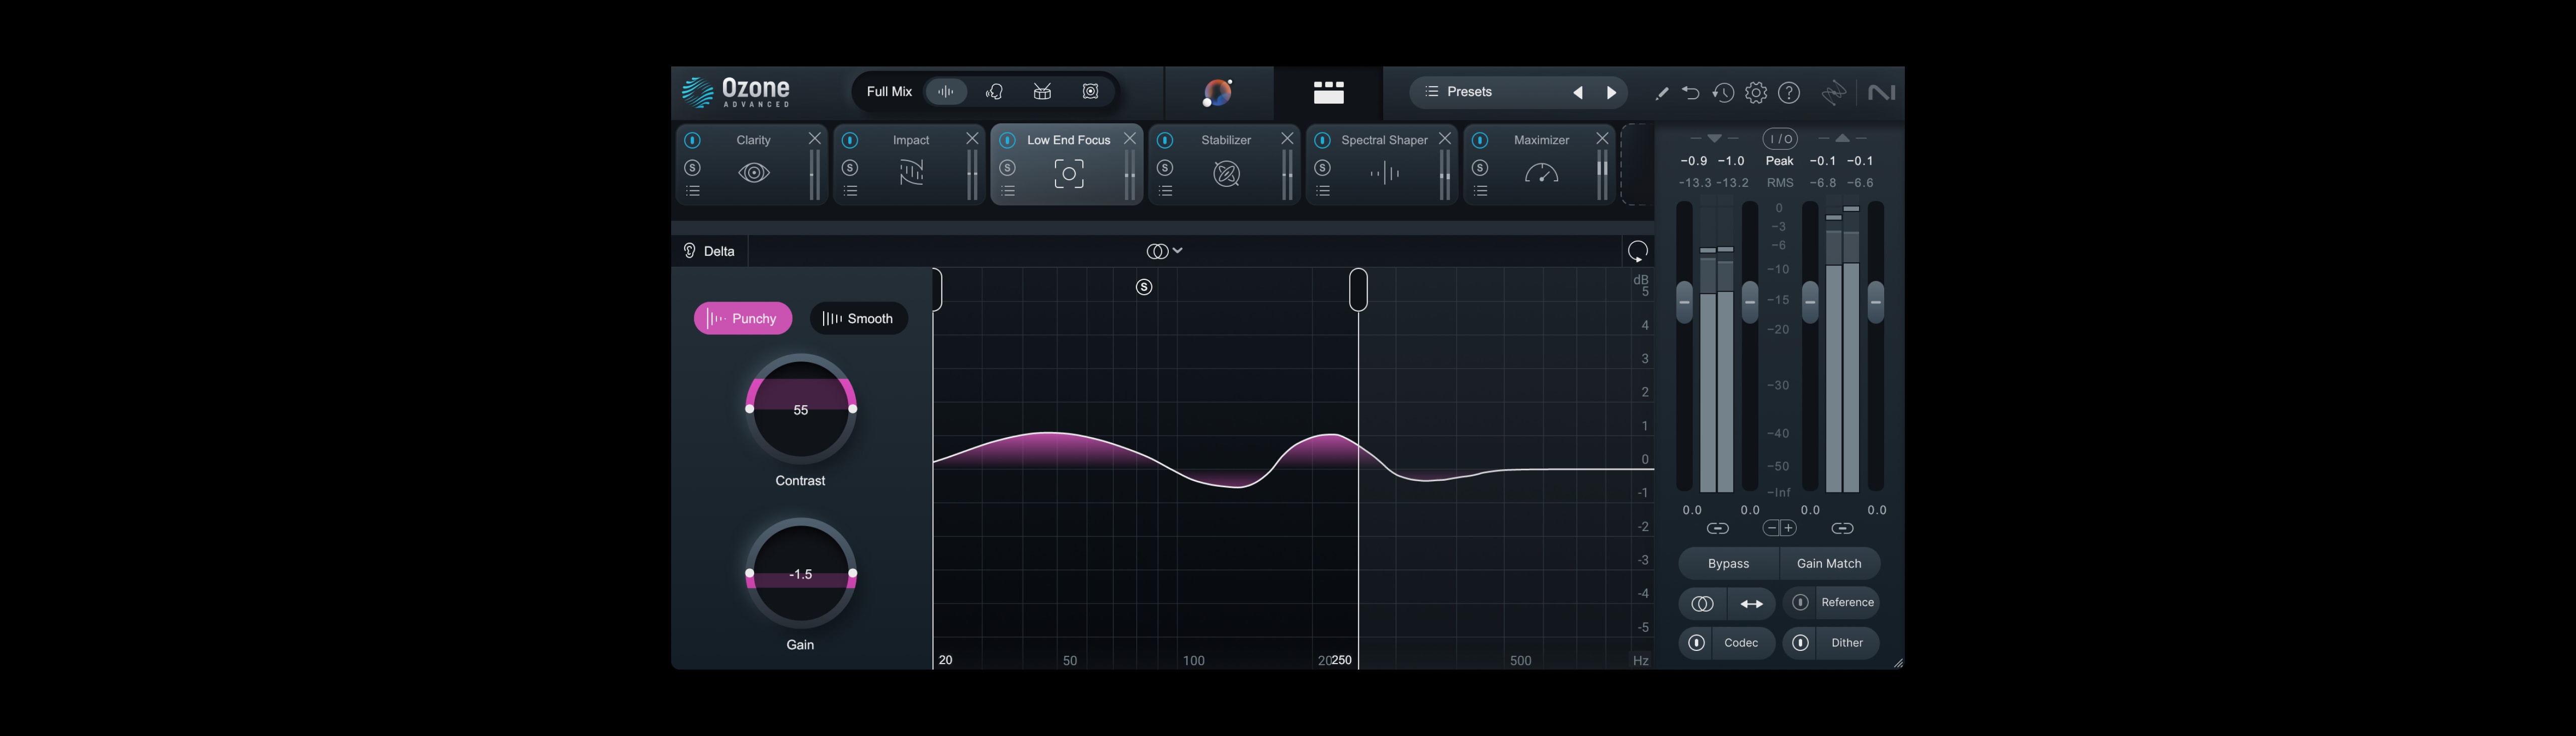Screen dimensions: 2576x736
Task: Open the stereo mode dropdown chevron
Action: [x=1178, y=250]
